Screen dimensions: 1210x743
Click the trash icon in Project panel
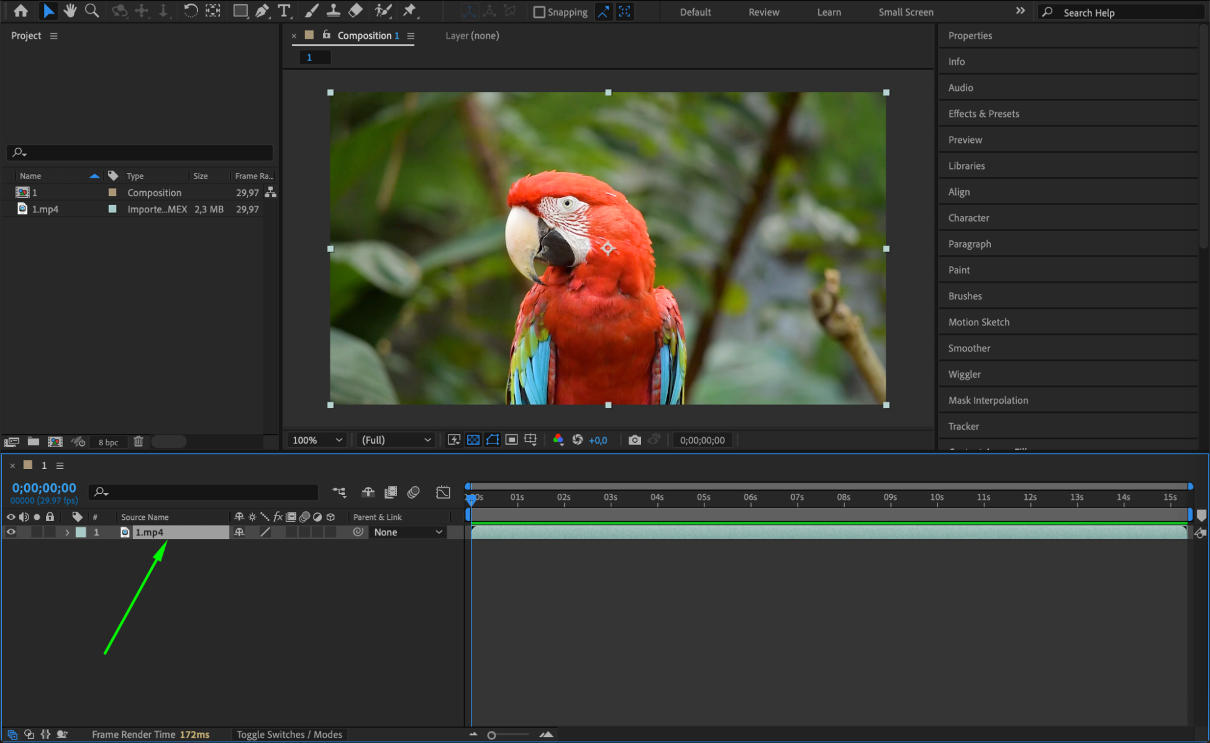[139, 442]
